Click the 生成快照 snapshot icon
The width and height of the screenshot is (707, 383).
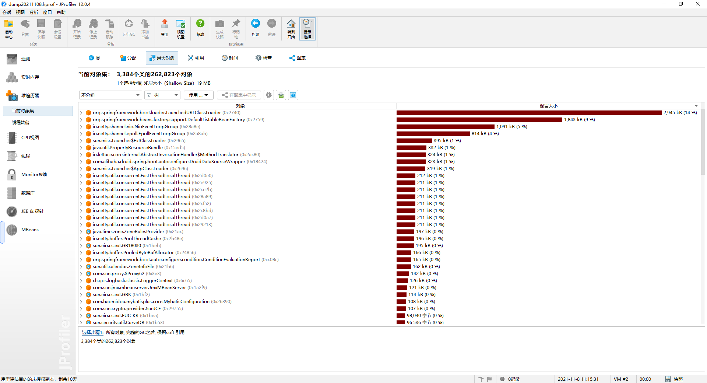[x=220, y=28]
